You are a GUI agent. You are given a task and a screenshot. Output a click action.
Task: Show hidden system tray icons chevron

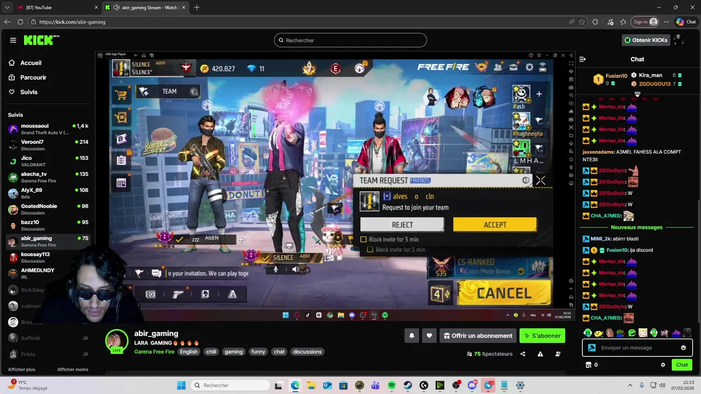[x=630, y=385]
